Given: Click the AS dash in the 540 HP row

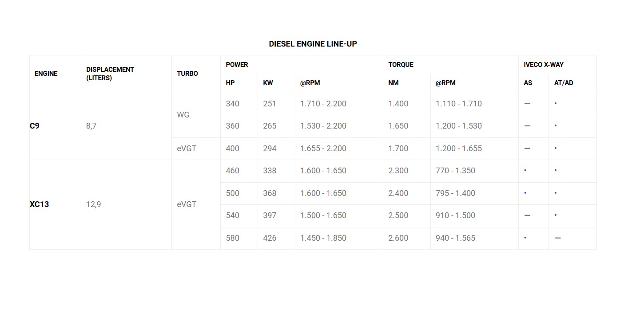Looking at the screenshot, I should click(x=527, y=215).
